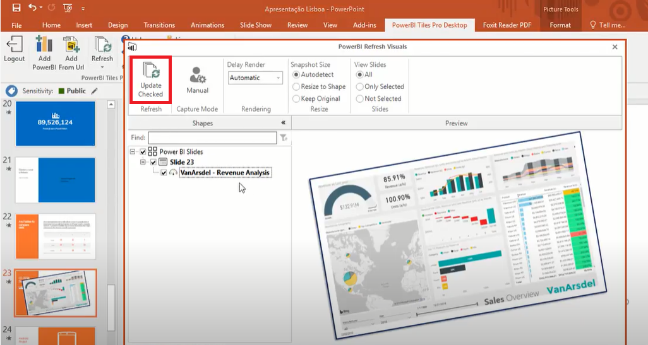Screen dimensions: 648x345
Task: Uncheck VanArsdel - Revenue Analysis checkbox
Action: point(164,173)
